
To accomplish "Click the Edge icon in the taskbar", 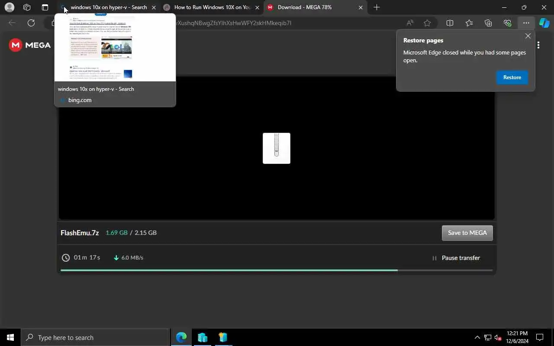I will tap(181, 337).
